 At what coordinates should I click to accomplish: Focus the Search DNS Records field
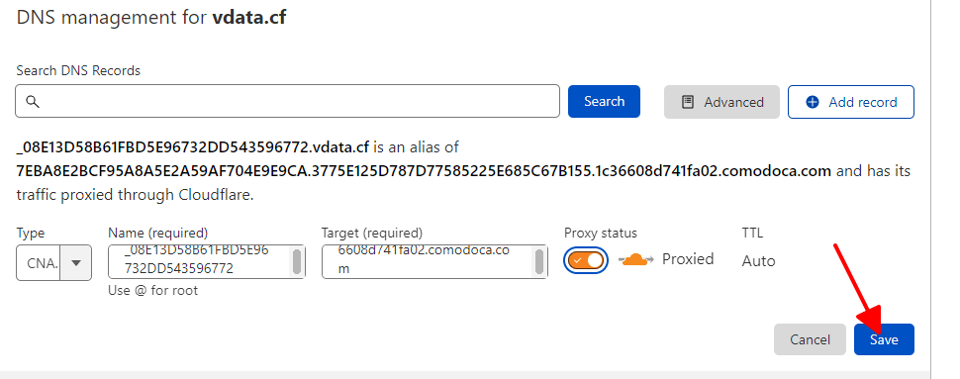(x=287, y=101)
